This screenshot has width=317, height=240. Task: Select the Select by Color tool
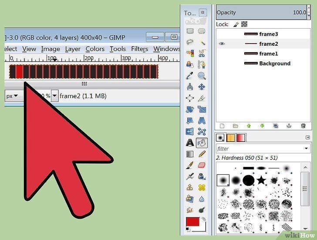click(x=190, y=53)
